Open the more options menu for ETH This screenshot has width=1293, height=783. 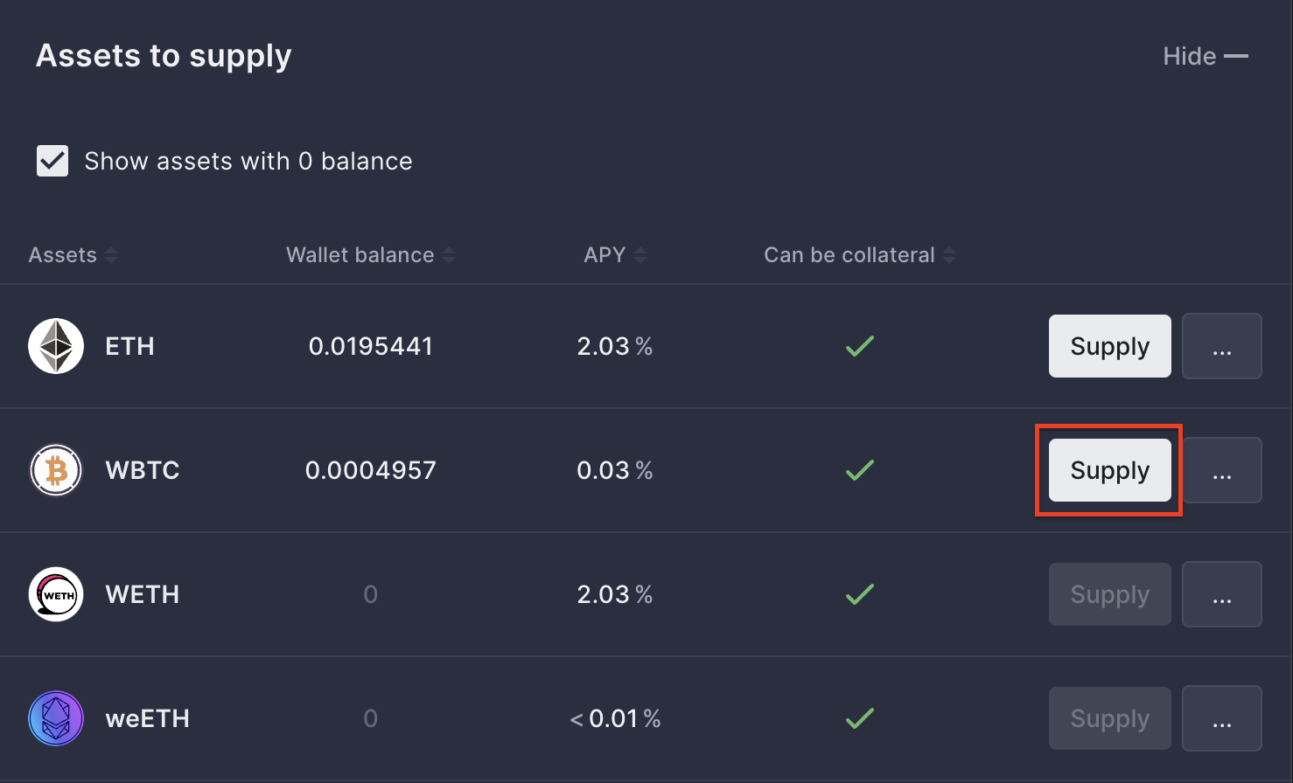(x=1221, y=346)
